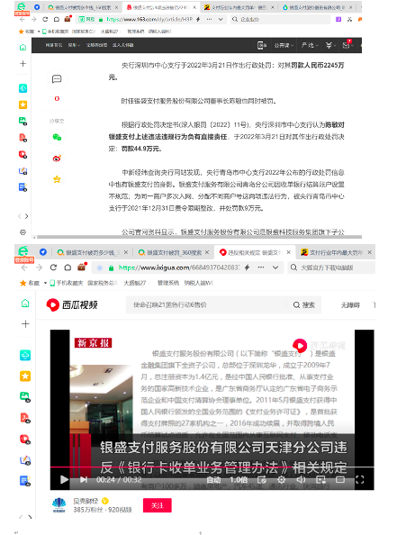406x535 pixels.
Task: Share article to Weibo
Action: 57,159
